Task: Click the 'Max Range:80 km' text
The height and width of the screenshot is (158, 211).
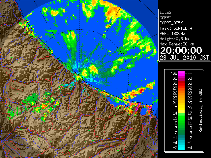Action: [x=177, y=44]
